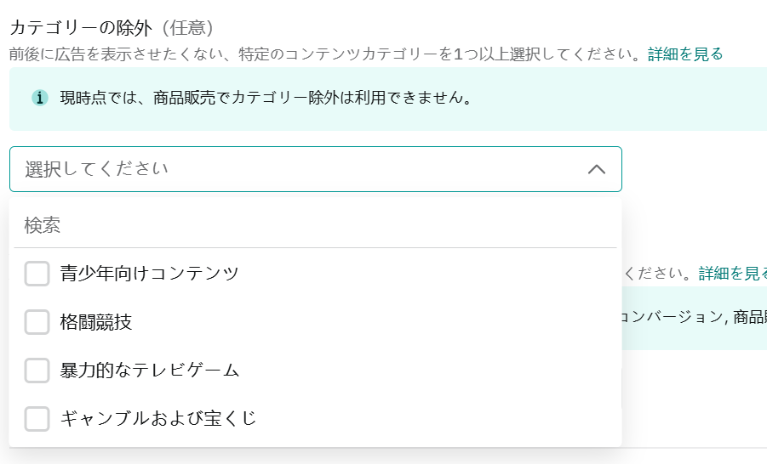767x464 pixels.
Task: Toggle the ギャンブルおよび宝くじ checkbox
Action: coord(37,418)
